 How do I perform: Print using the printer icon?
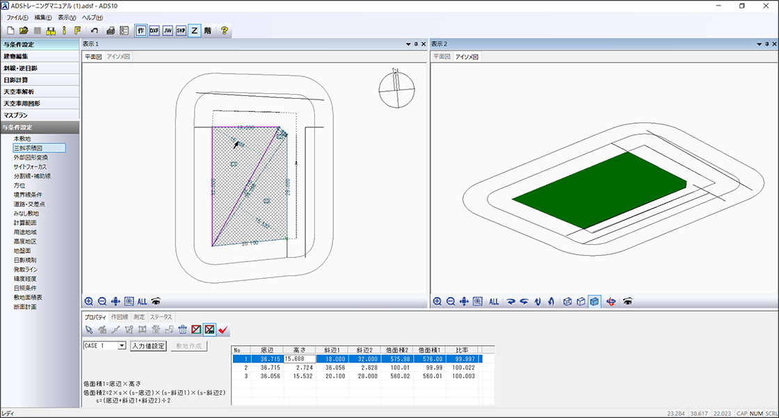pos(111,31)
